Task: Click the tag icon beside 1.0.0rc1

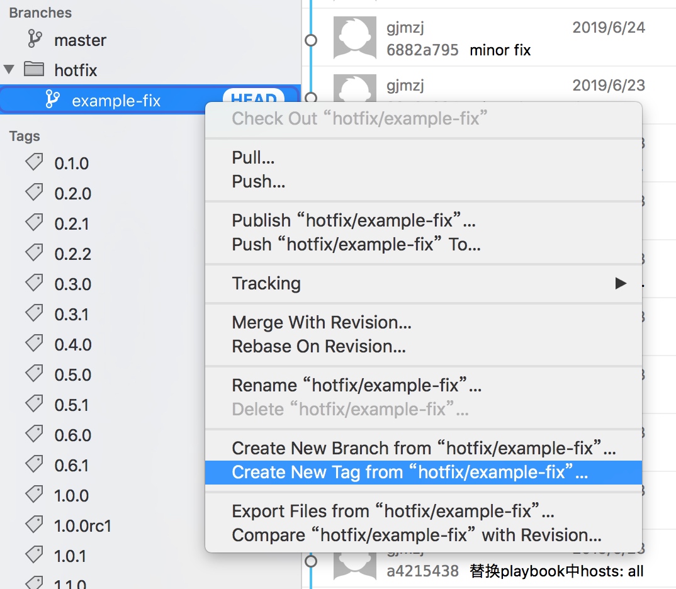Action: [34, 525]
